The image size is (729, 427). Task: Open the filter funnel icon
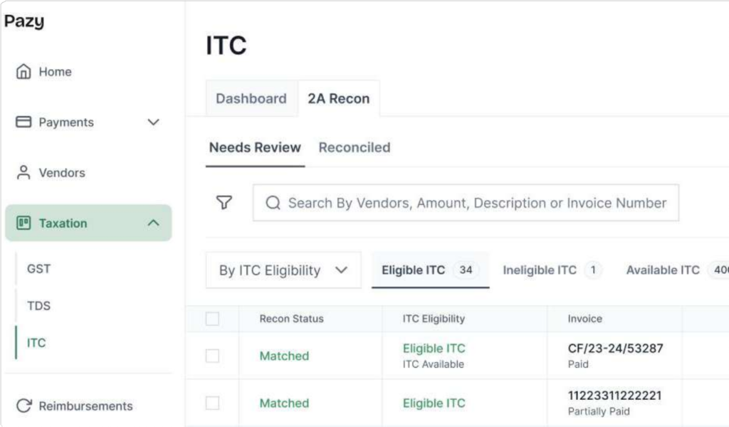(224, 203)
